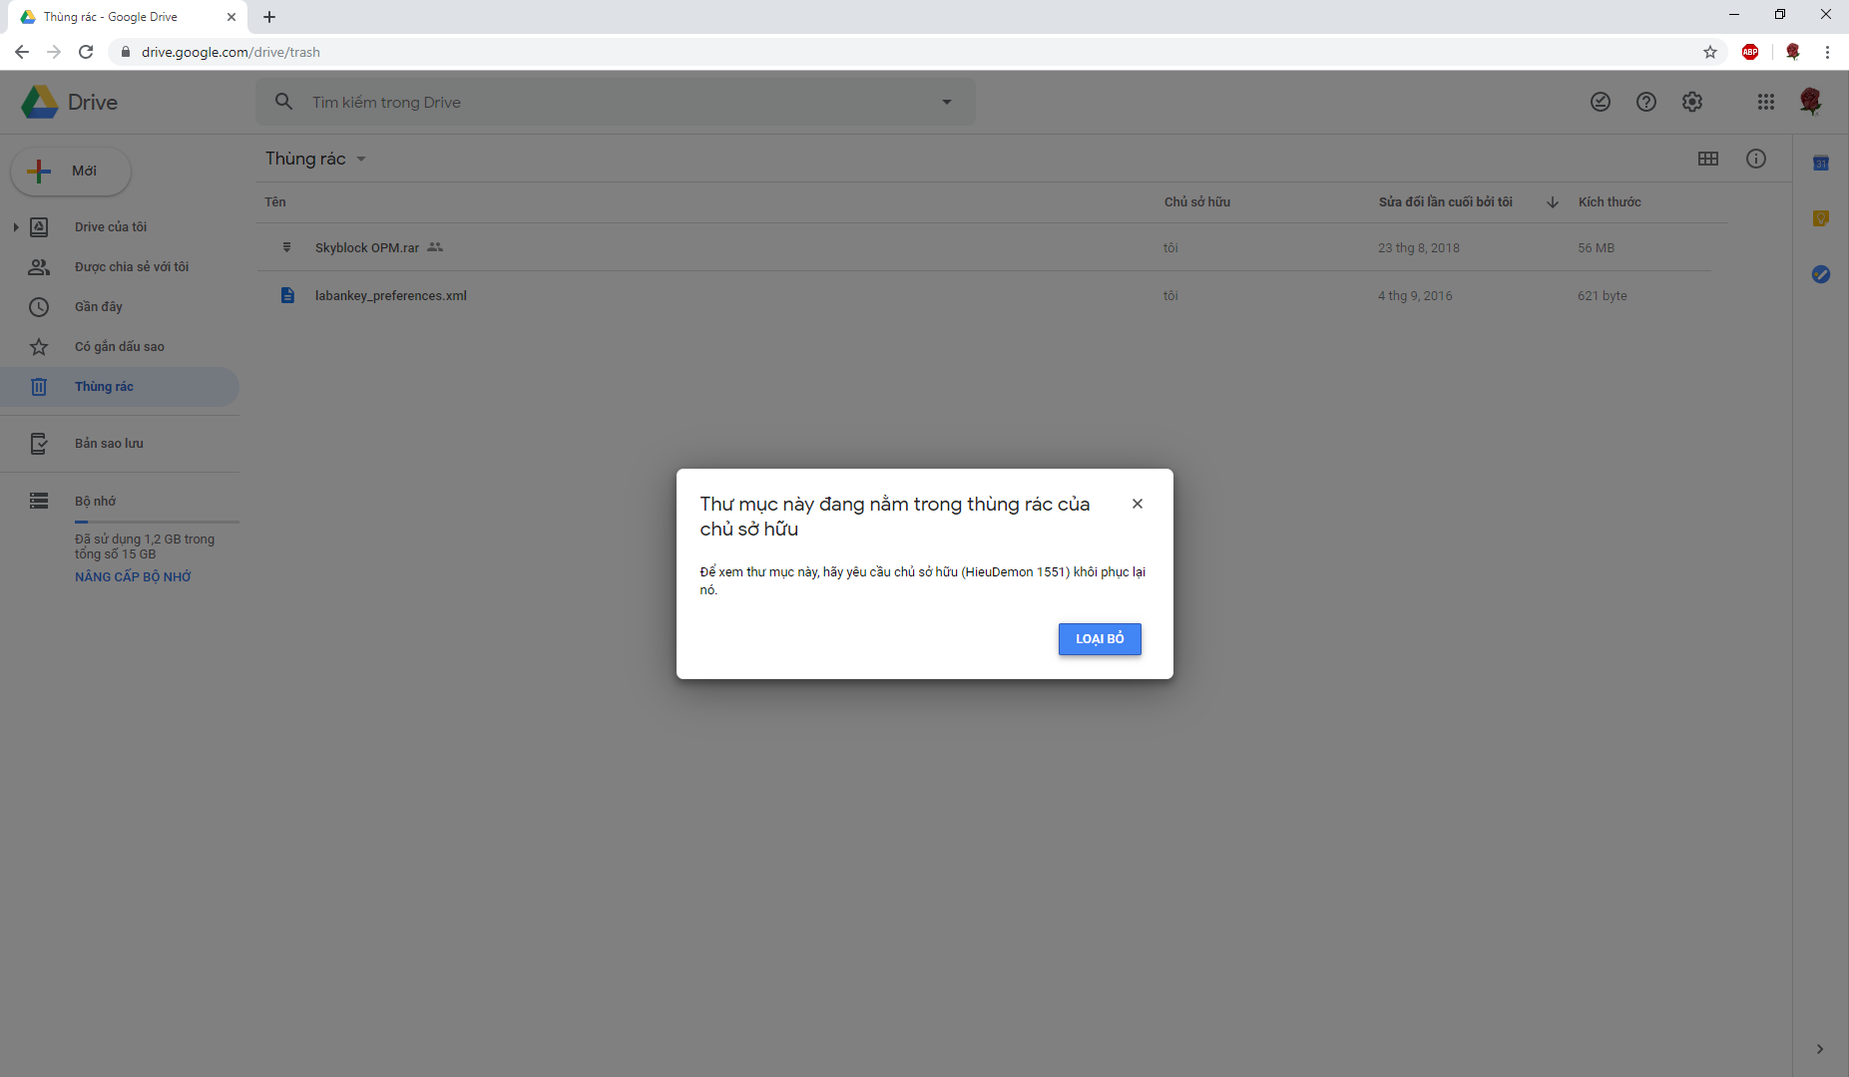Bookmark this page with star icon
The width and height of the screenshot is (1849, 1077).
click(x=1710, y=52)
